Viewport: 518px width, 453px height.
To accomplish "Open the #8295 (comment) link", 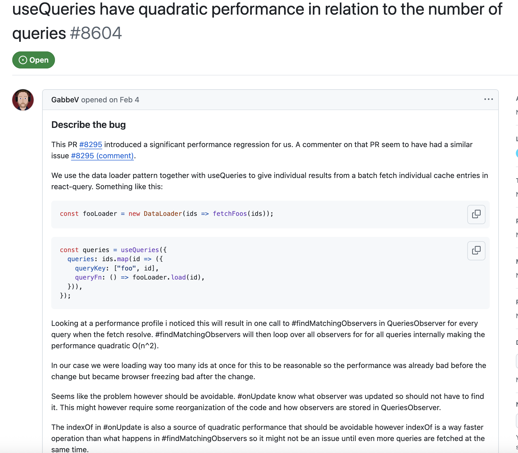I will coord(102,156).
